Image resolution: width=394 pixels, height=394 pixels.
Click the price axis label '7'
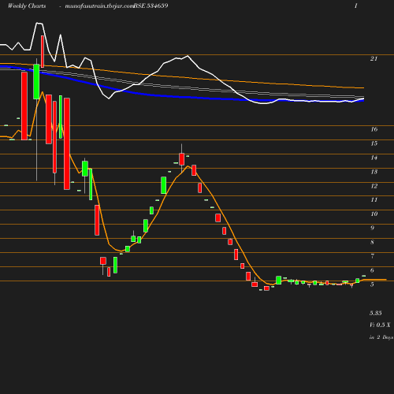(372, 256)
